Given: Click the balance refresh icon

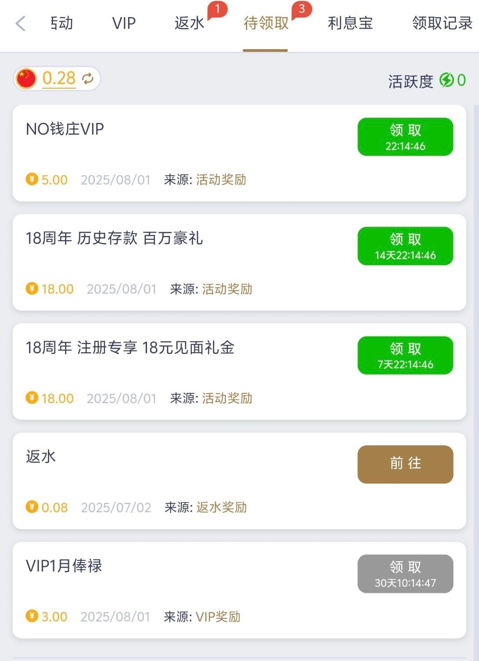Looking at the screenshot, I should [88, 79].
